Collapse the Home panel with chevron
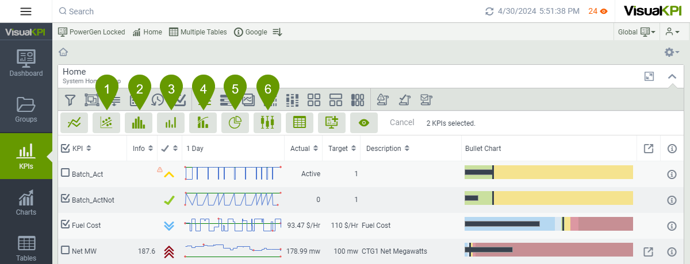The image size is (690, 264). pos(672,76)
